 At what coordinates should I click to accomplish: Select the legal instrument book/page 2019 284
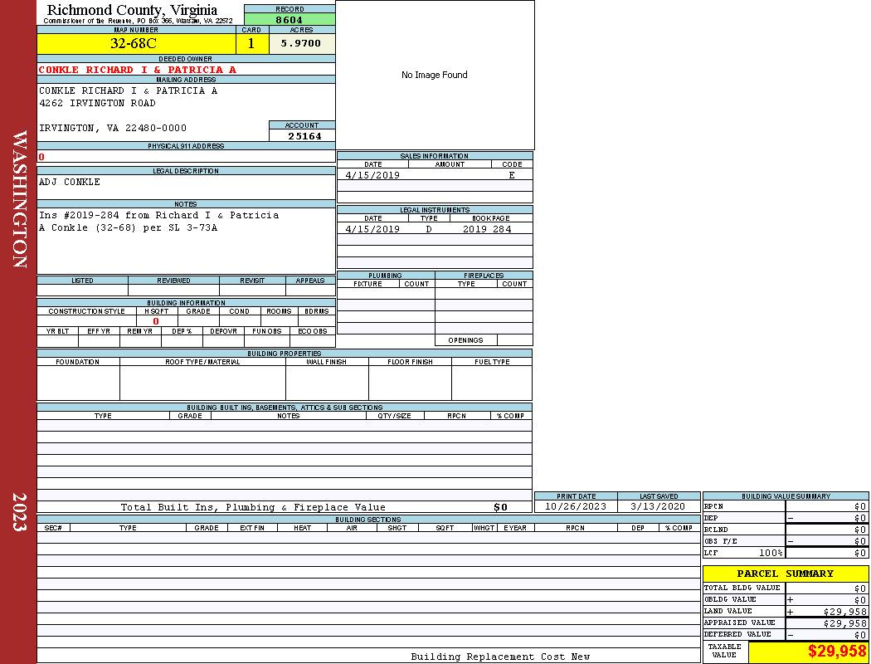[487, 229]
